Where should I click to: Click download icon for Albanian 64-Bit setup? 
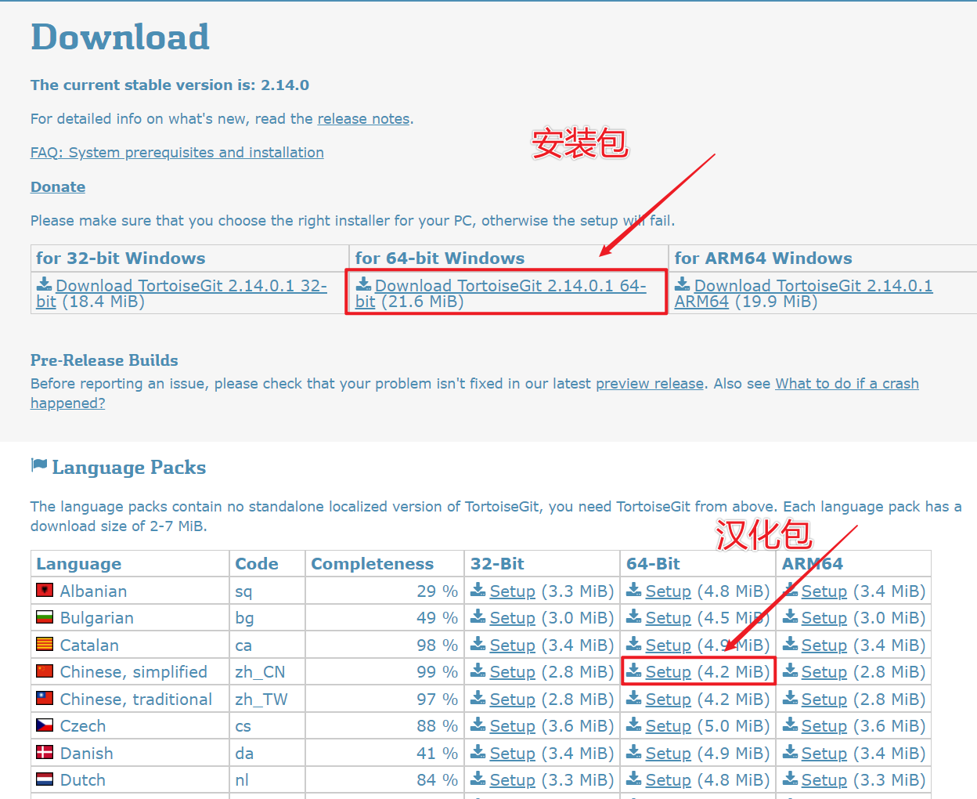click(x=633, y=590)
